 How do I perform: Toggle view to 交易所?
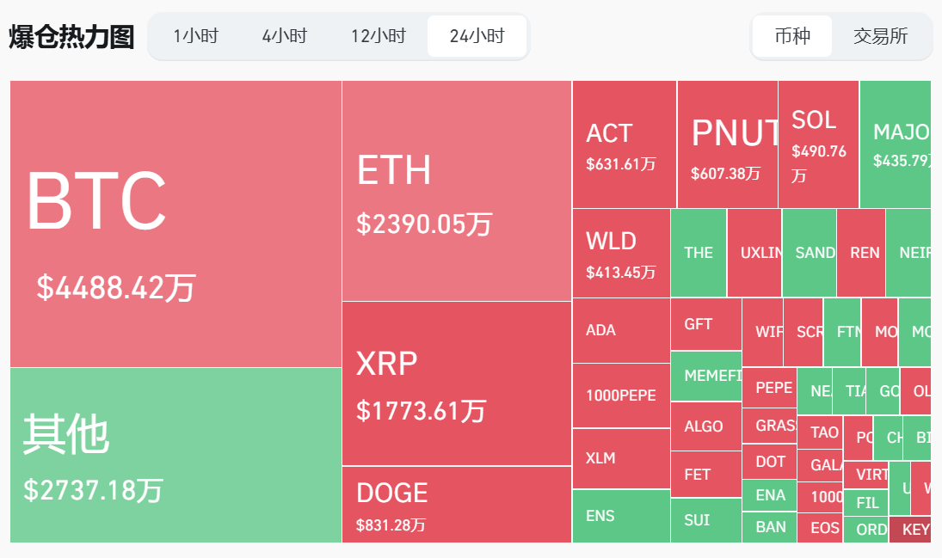(880, 36)
